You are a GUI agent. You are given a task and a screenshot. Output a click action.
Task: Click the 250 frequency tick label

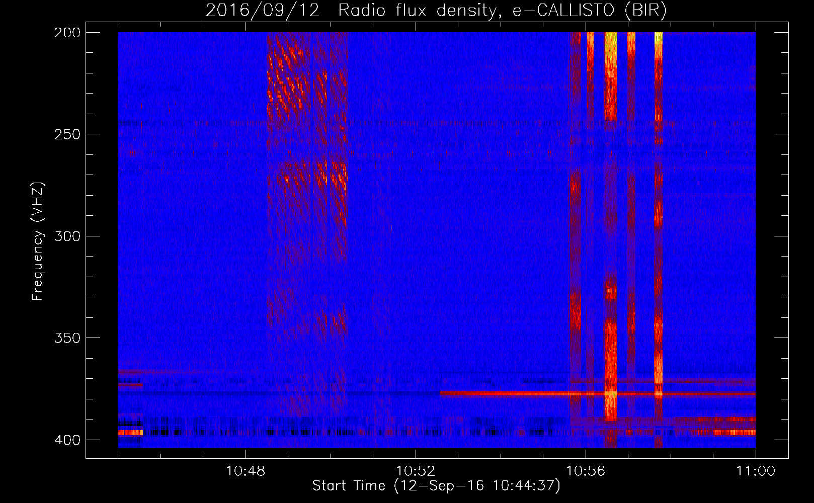coord(67,134)
